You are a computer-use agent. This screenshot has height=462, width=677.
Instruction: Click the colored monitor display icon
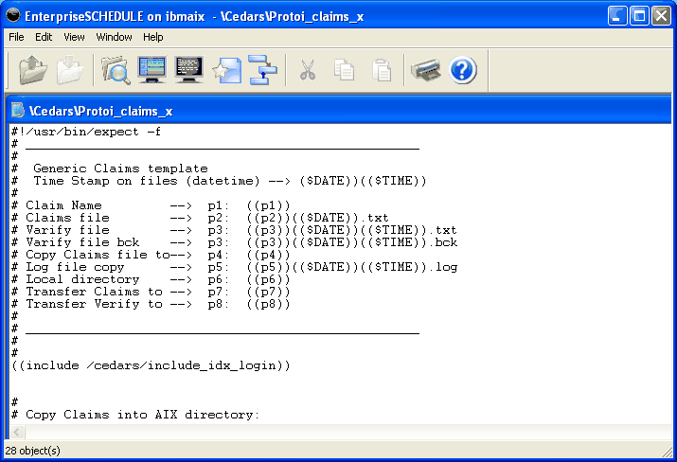pyautogui.click(x=152, y=70)
